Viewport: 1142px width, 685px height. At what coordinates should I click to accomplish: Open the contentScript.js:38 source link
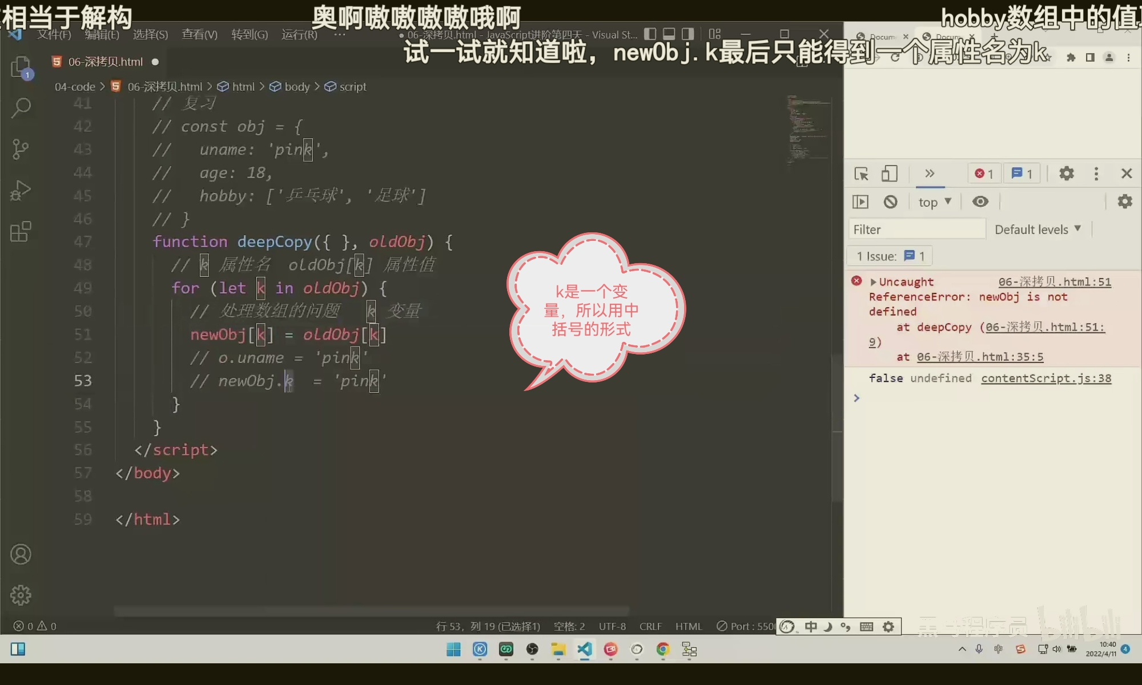coord(1046,378)
